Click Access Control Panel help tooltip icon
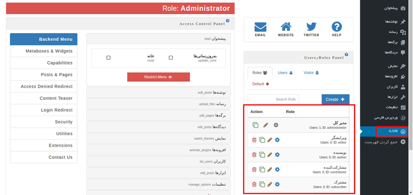413x195 pixels. point(228,20)
